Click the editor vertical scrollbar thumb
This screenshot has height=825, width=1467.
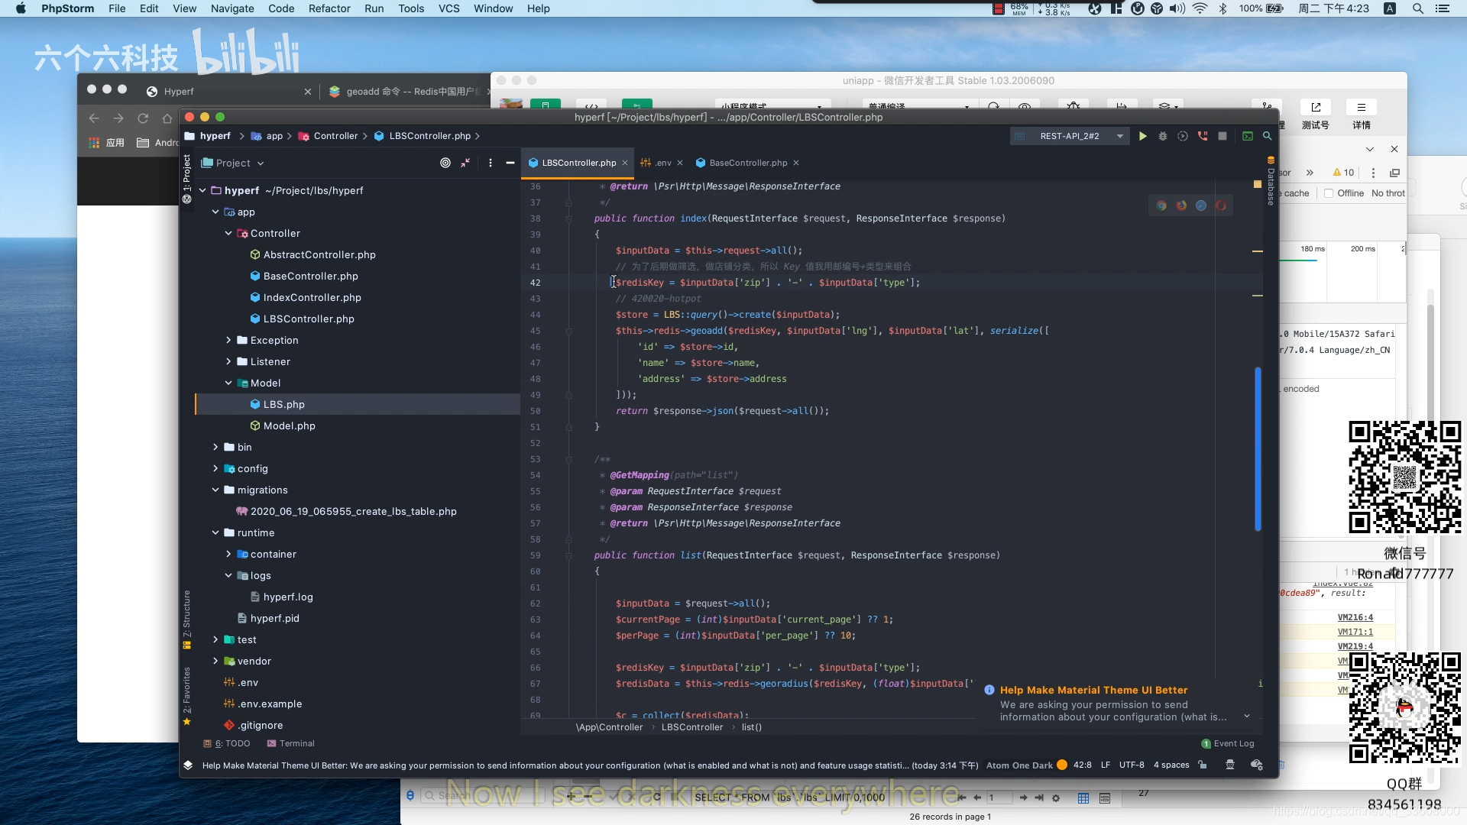click(1257, 449)
